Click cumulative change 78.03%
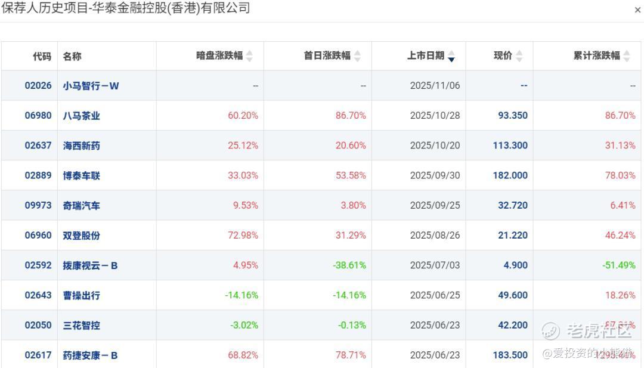Viewport: 644px width, 368px height. (x=620, y=175)
